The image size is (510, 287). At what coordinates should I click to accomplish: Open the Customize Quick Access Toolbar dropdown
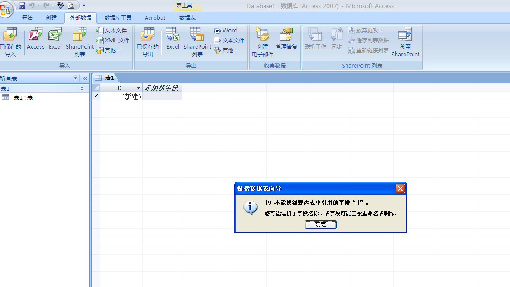click(x=84, y=5)
